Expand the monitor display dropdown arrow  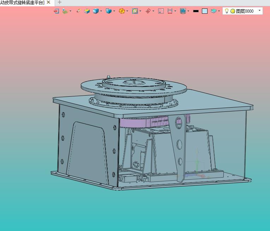(x=188, y=11)
